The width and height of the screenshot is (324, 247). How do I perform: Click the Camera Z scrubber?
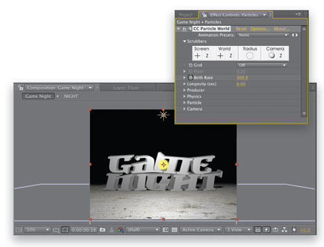(281, 56)
